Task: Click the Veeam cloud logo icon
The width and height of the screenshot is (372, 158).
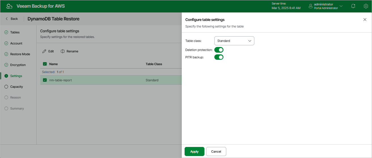Action: coord(9,6)
